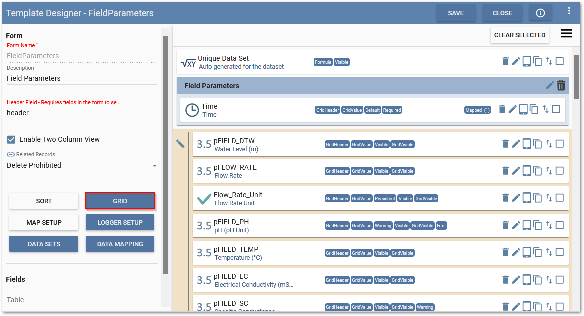
Task: Open the three-dot overflow menu in the title bar
Action: pyautogui.click(x=569, y=10)
